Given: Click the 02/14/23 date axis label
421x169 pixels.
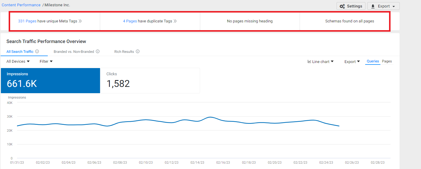Looking at the screenshot, I should (197, 163).
